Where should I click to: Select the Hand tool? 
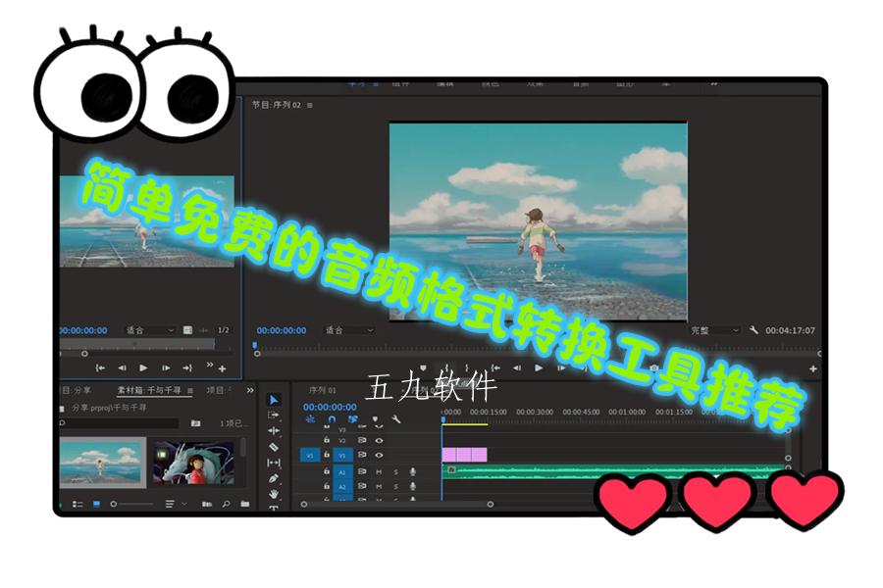coord(273,494)
